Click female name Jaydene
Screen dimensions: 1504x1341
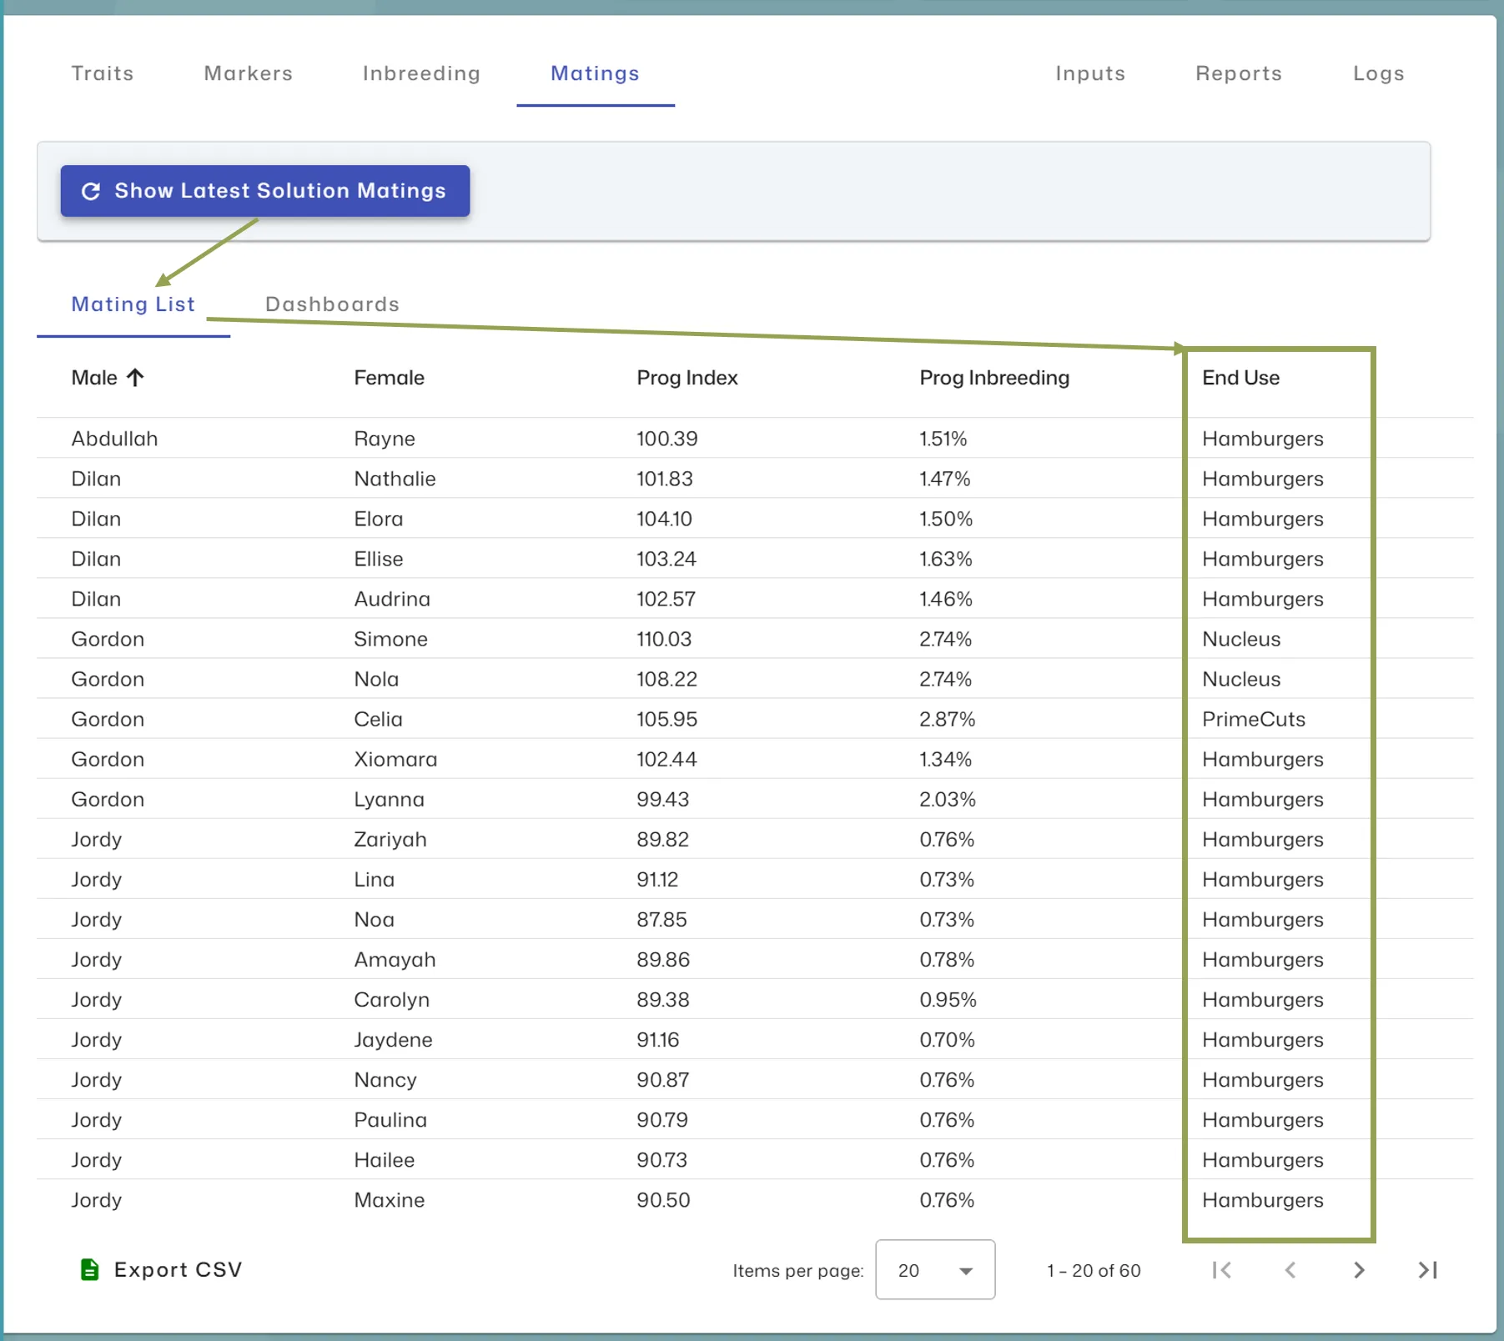coord(393,1039)
